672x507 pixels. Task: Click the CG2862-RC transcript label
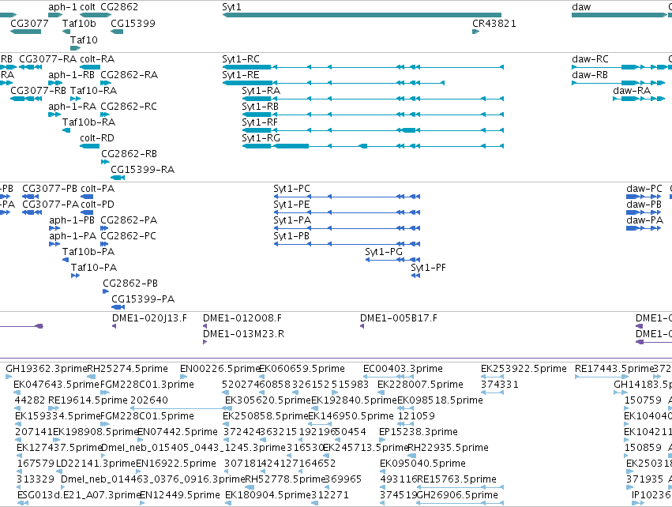coord(129,107)
